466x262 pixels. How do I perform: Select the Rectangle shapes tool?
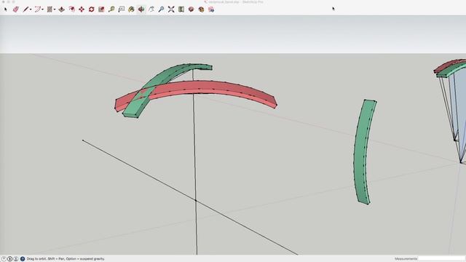(x=50, y=9)
